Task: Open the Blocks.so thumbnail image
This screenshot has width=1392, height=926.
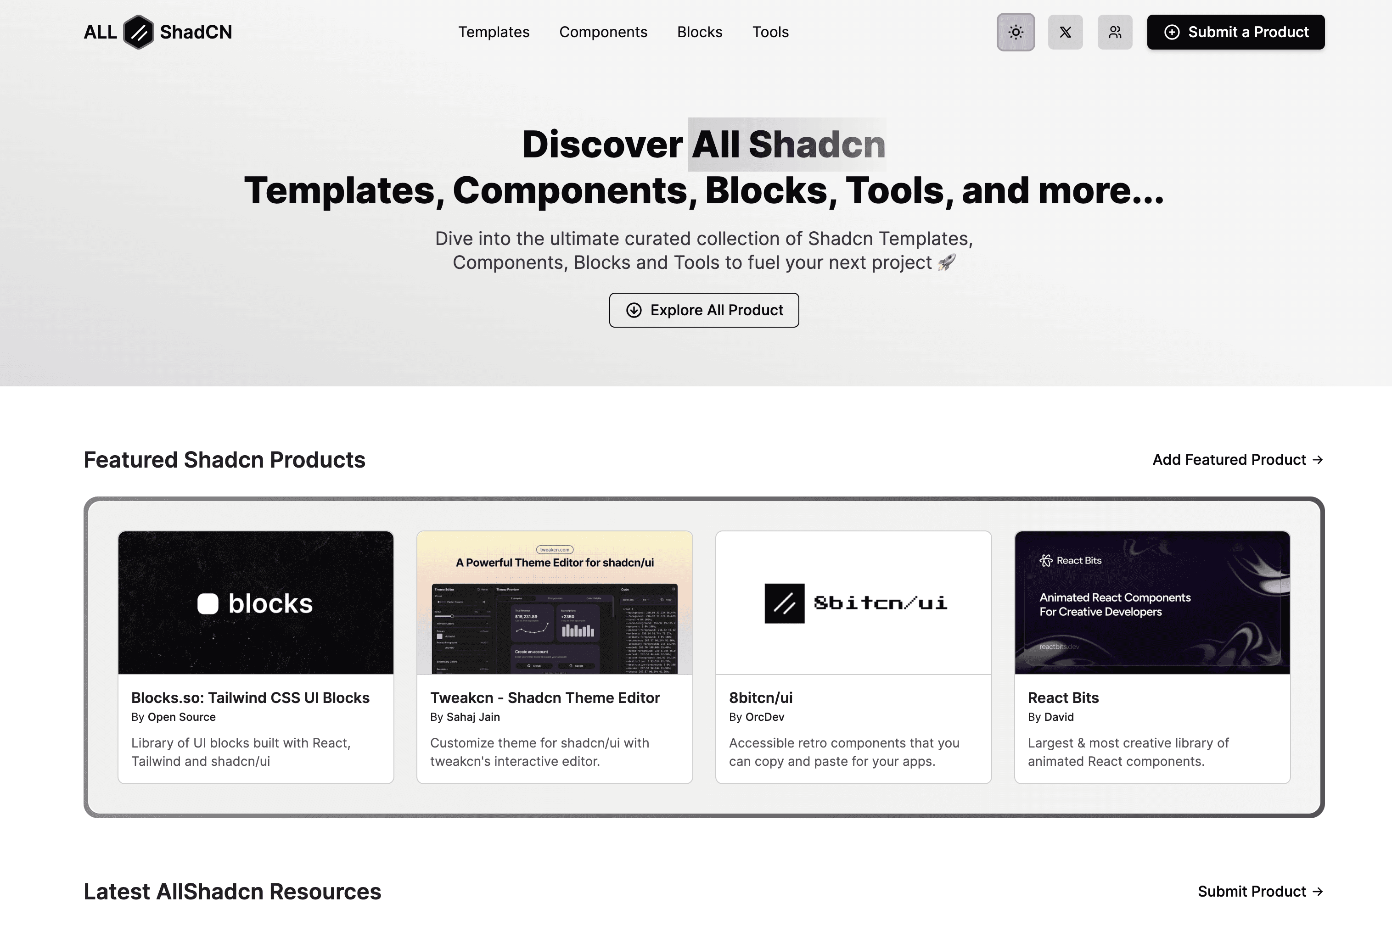Action: pyautogui.click(x=255, y=602)
